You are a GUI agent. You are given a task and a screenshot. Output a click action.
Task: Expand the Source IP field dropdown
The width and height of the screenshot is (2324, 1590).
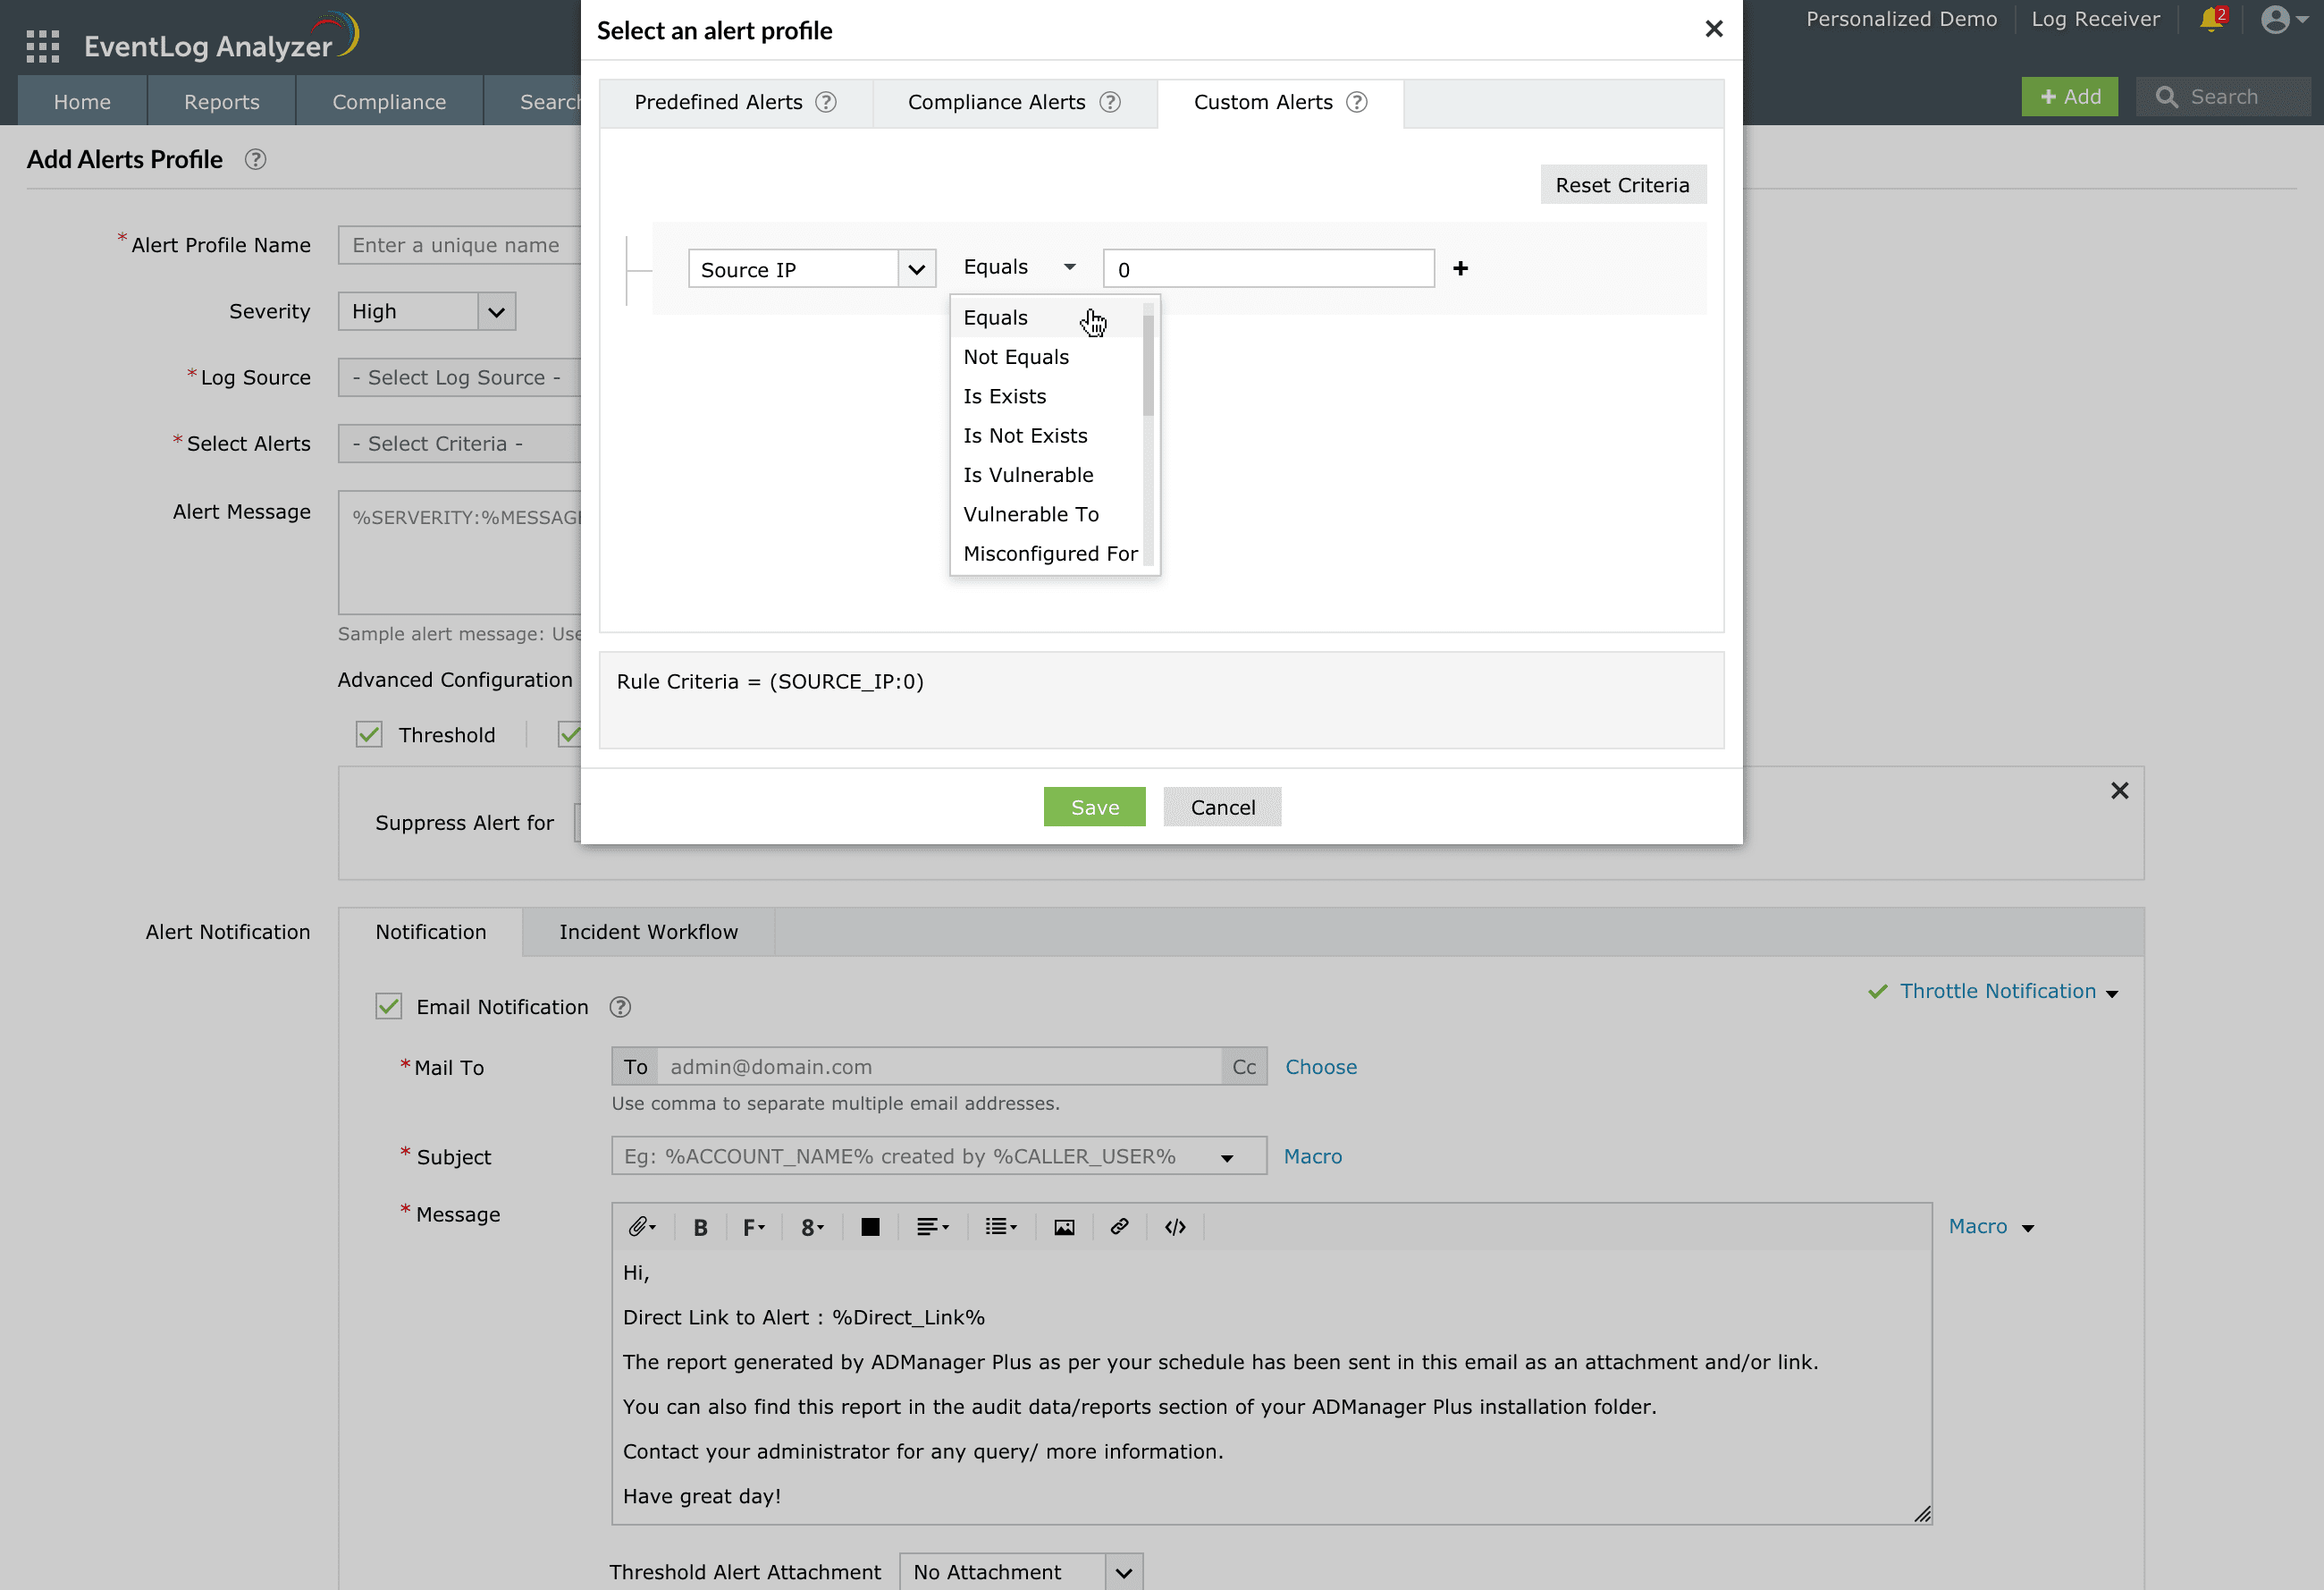point(916,269)
